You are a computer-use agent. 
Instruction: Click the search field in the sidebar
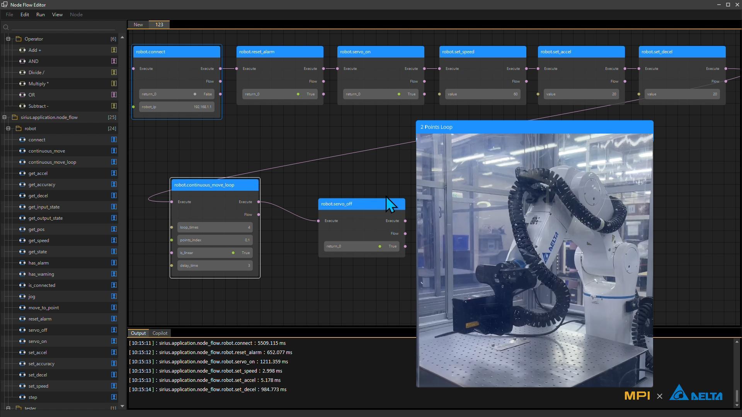[x=64, y=27]
